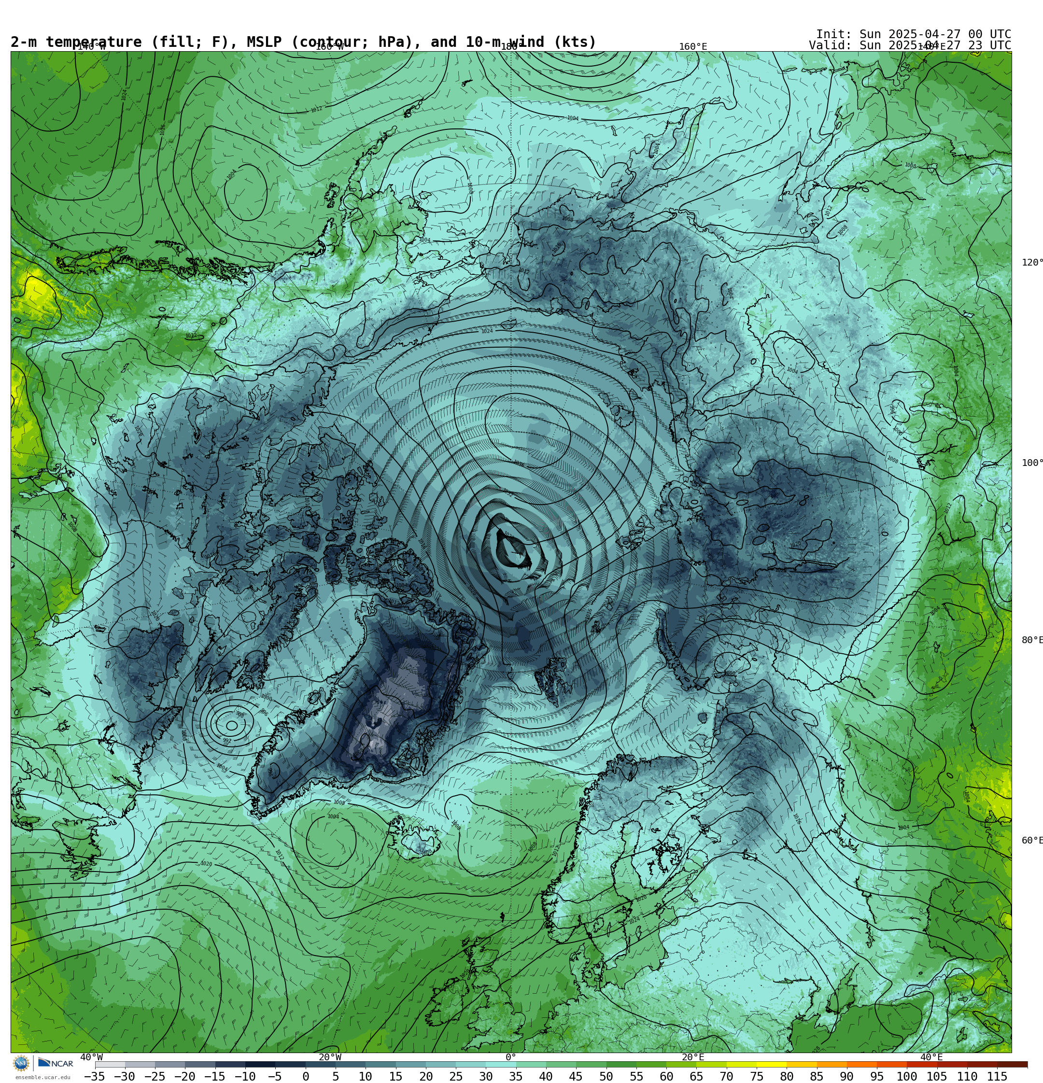Viewport: 1043px width, 1083px height.
Task: Click the '100°' longitude label on right edge
Action: [x=1032, y=463]
